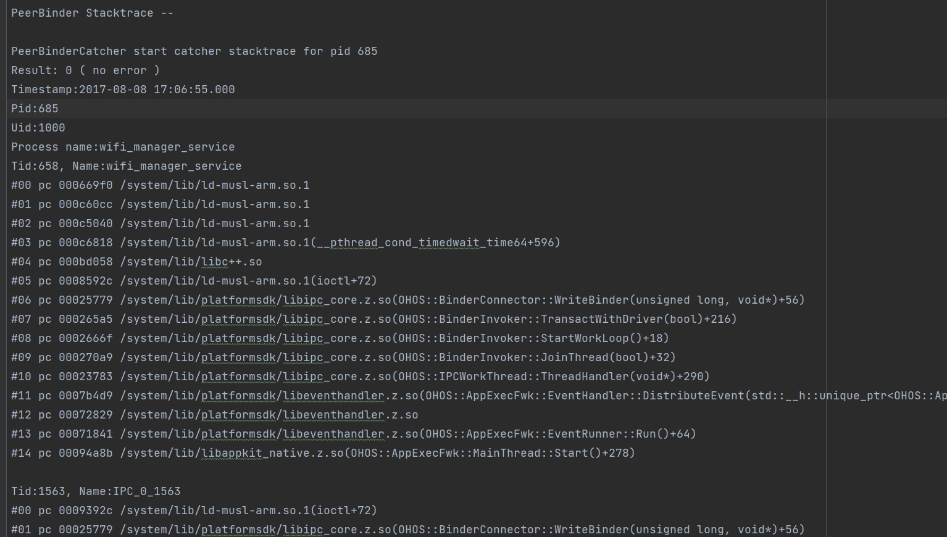This screenshot has height=537, width=947.
Task: Click the "Uid:1000" line
Action: [38, 128]
